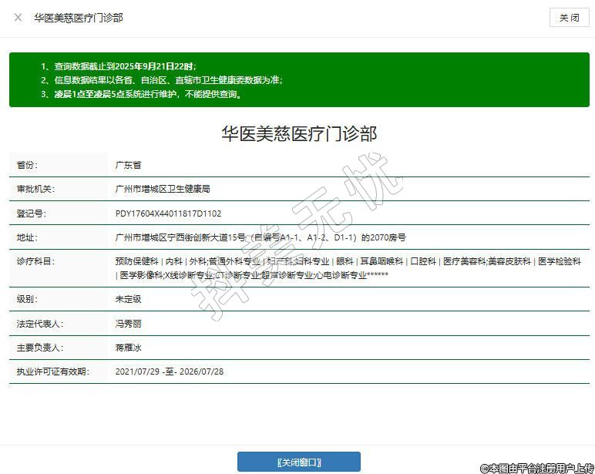Select the 广东省 province value
Screen dimensions: 595x474
(128, 165)
